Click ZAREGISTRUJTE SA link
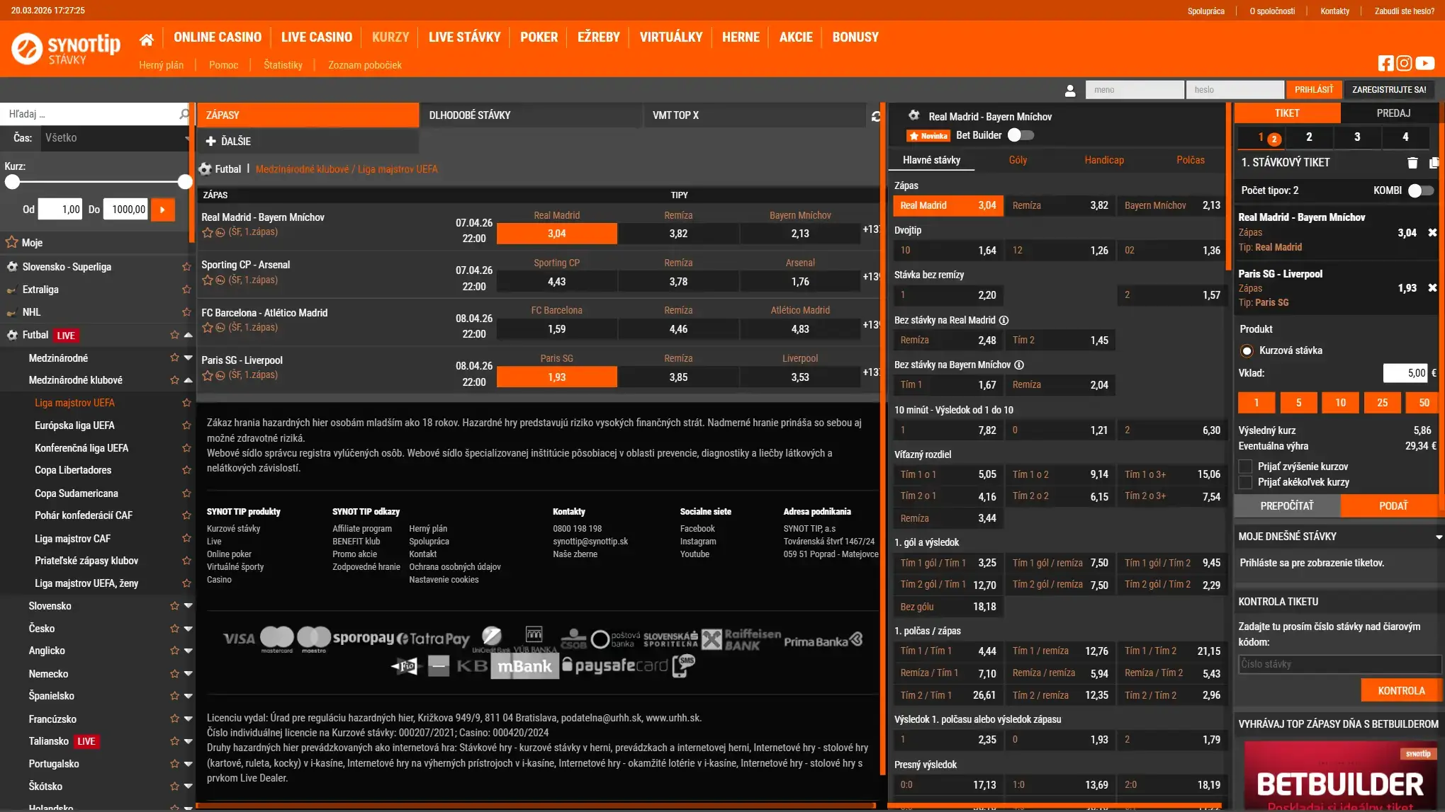 click(x=1389, y=89)
